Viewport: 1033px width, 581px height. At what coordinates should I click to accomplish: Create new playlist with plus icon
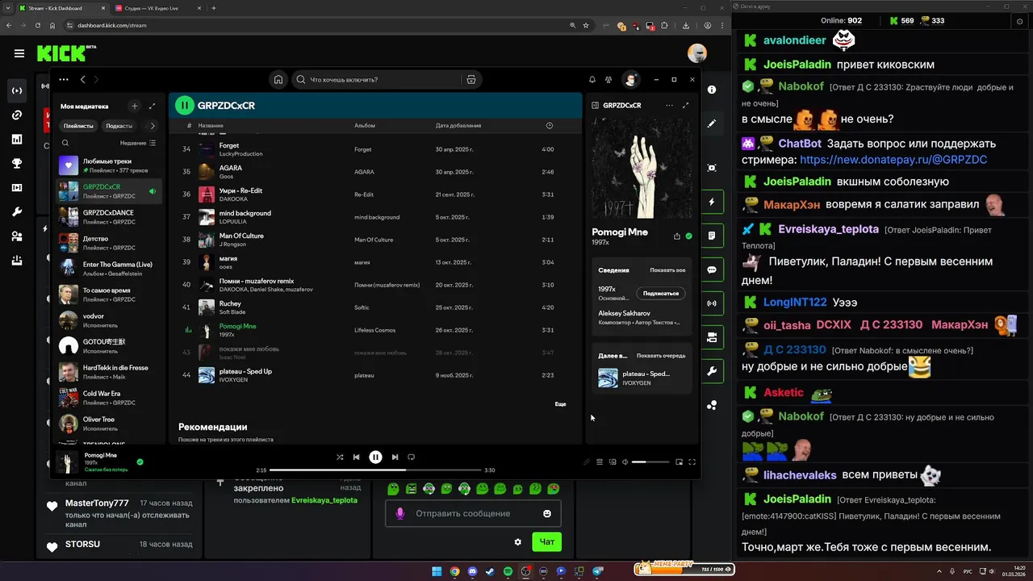click(x=135, y=106)
